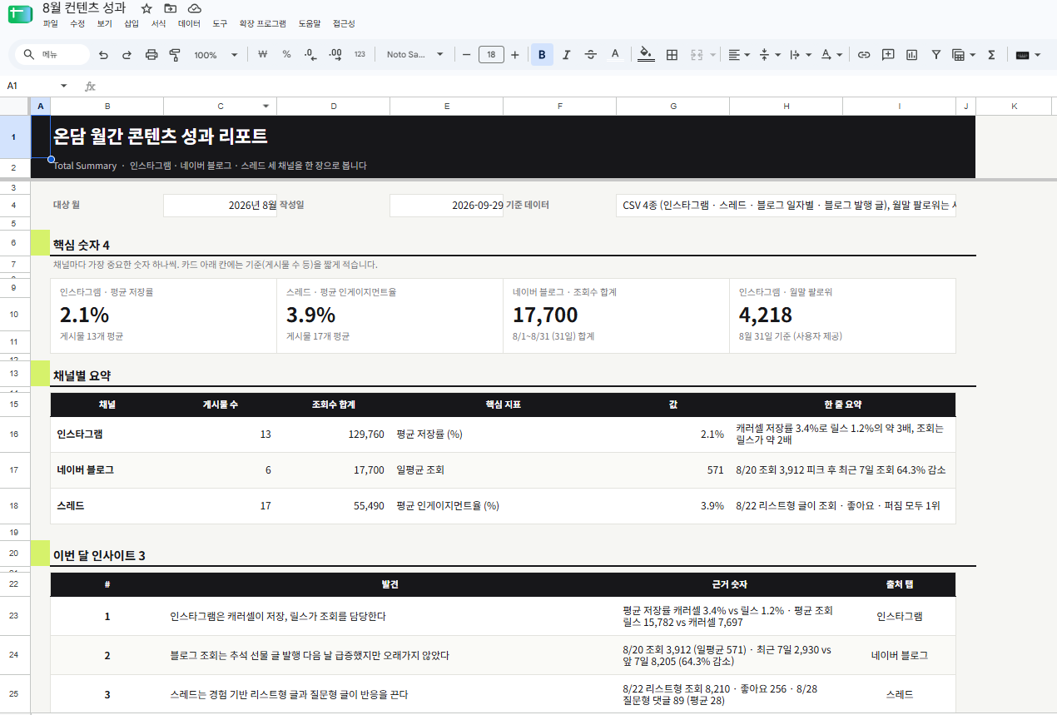
Task: View cloud save status
Action: coord(195,8)
